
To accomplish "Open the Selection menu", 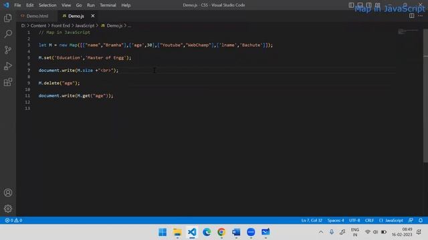I will coord(47,5).
